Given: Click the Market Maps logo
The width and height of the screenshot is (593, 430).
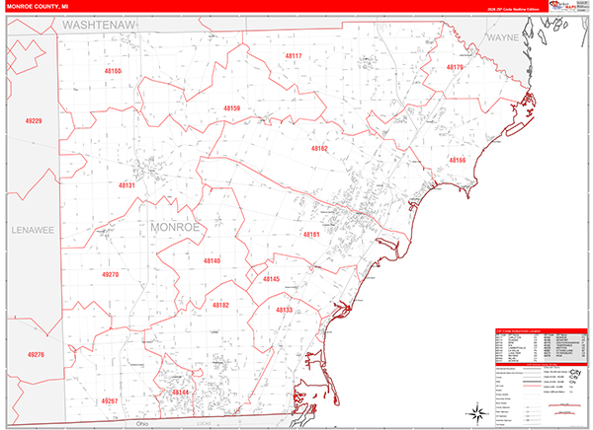Looking at the screenshot, I should 562,6.
